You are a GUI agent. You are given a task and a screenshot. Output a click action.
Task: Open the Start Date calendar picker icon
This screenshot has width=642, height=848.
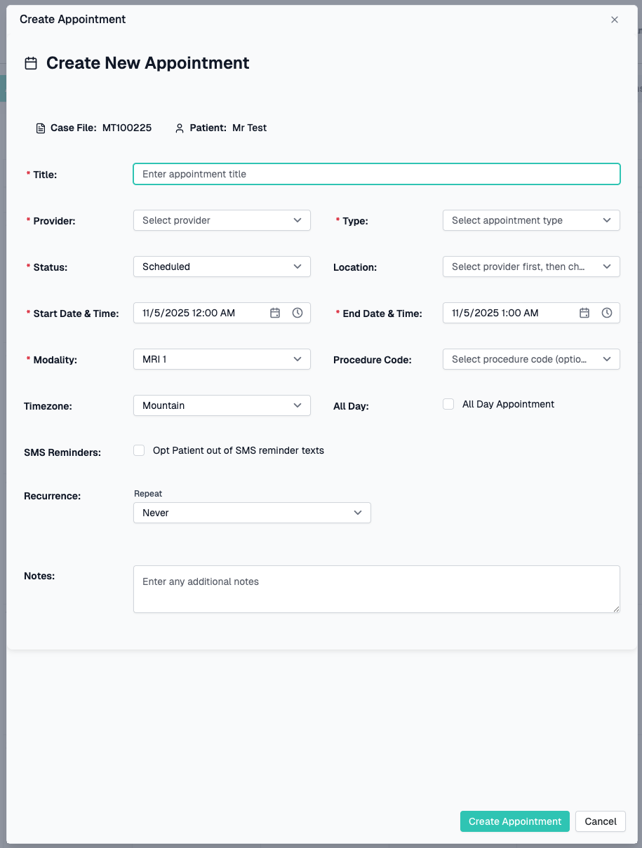tap(275, 313)
